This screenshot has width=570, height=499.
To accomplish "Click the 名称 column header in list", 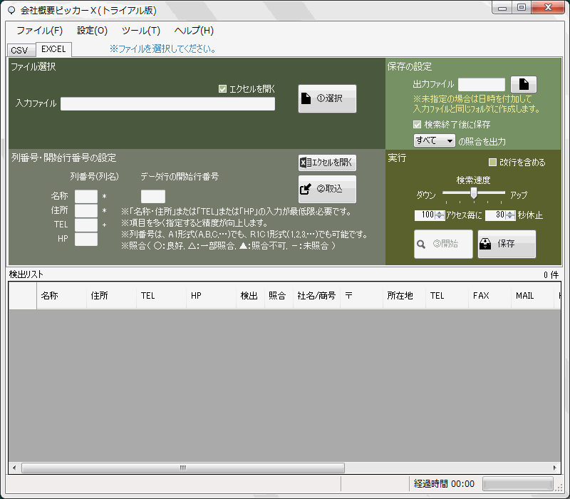I will click(x=61, y=295).
